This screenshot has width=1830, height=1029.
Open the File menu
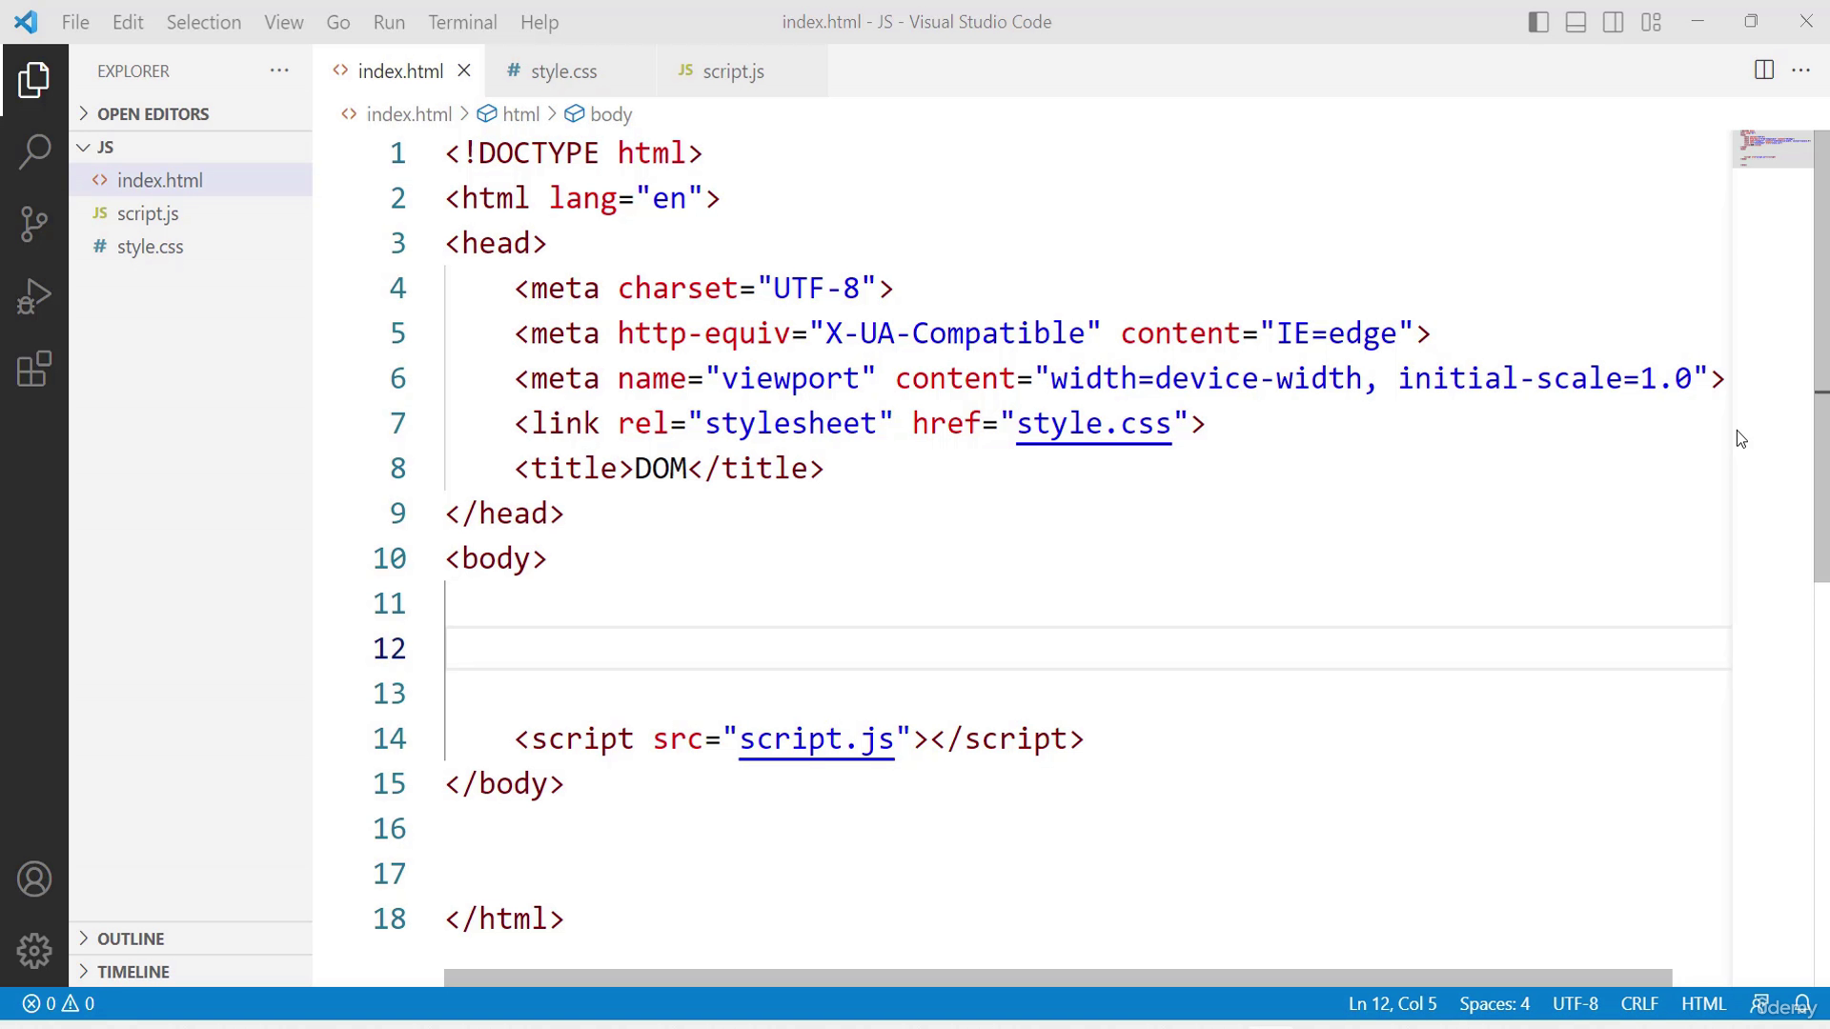[x=75, y=22]
